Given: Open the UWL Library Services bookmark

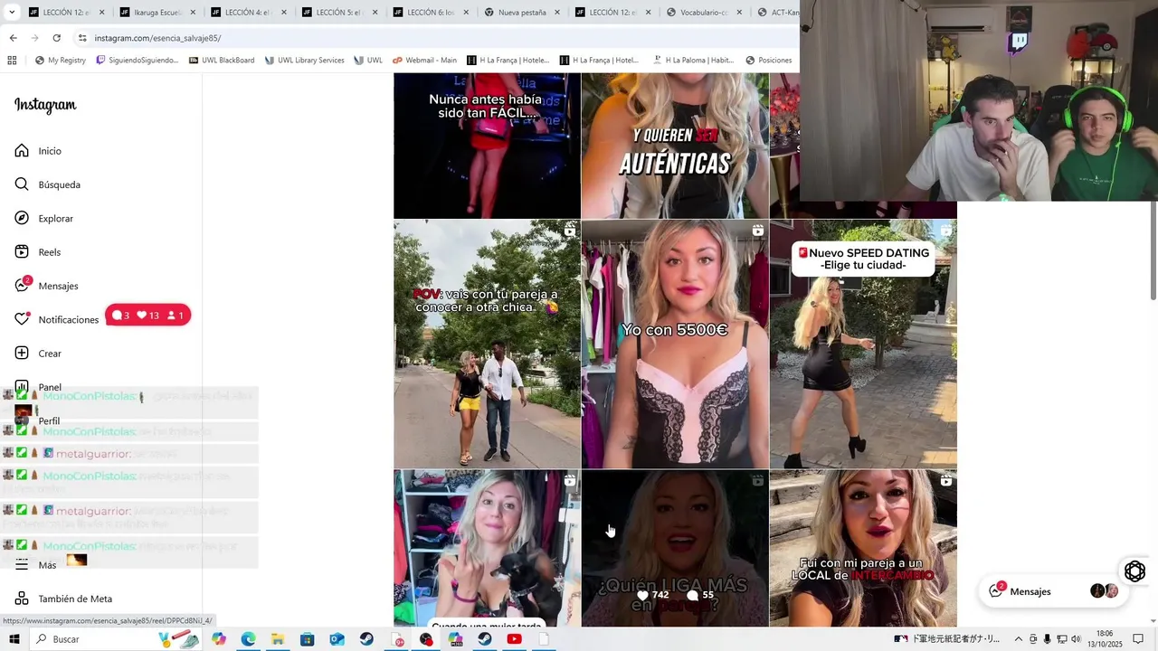Looking at the screenshot, I should [x=305, y=61].
